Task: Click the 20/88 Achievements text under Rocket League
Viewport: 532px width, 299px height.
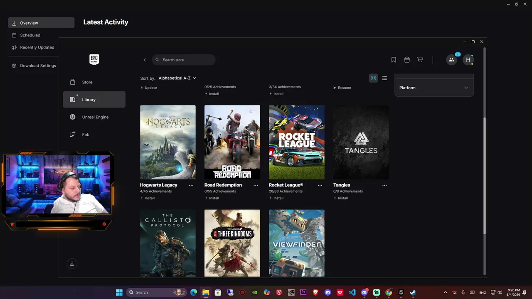Action: pyautogui.click(x=286, y=191)
